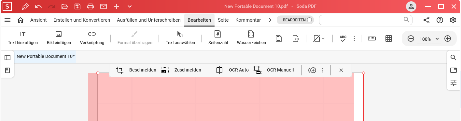Open the hamburger main menu
The image size is (461, 121).
(x=7, y=20)
